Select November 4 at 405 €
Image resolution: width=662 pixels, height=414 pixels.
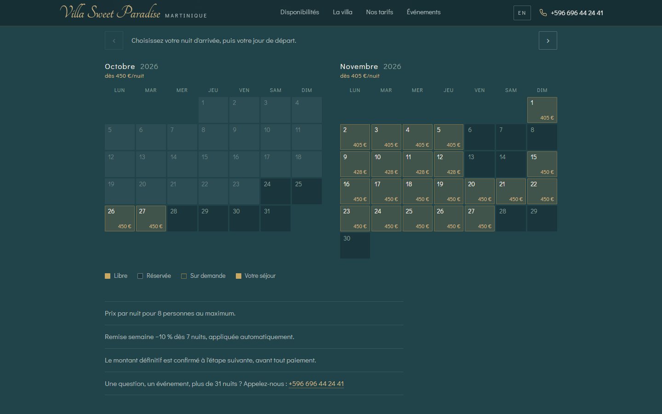(417, 137)
